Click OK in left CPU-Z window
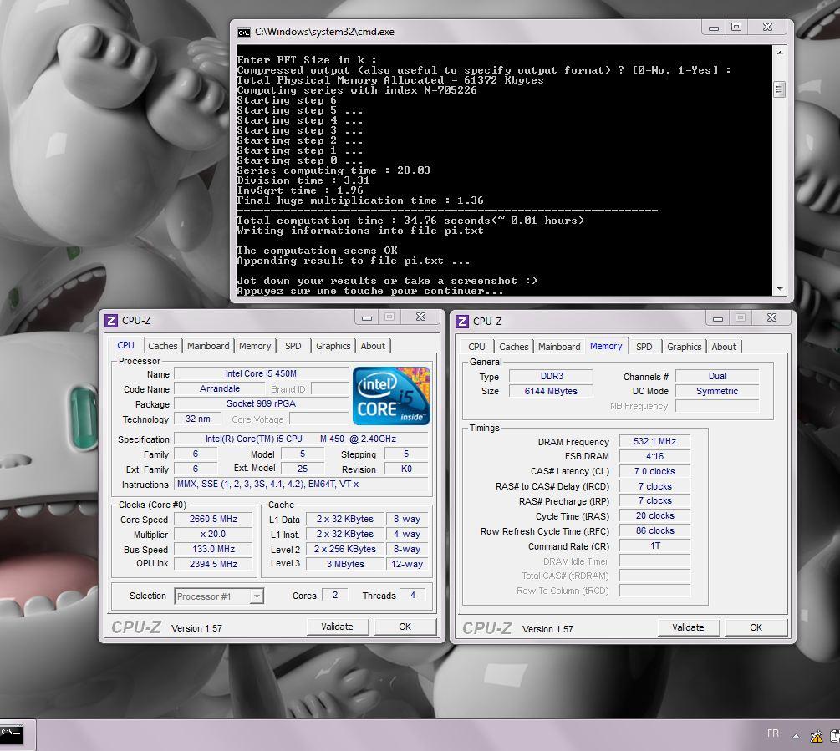The width and height of the screenshot is (840, 751). (405, 627)
